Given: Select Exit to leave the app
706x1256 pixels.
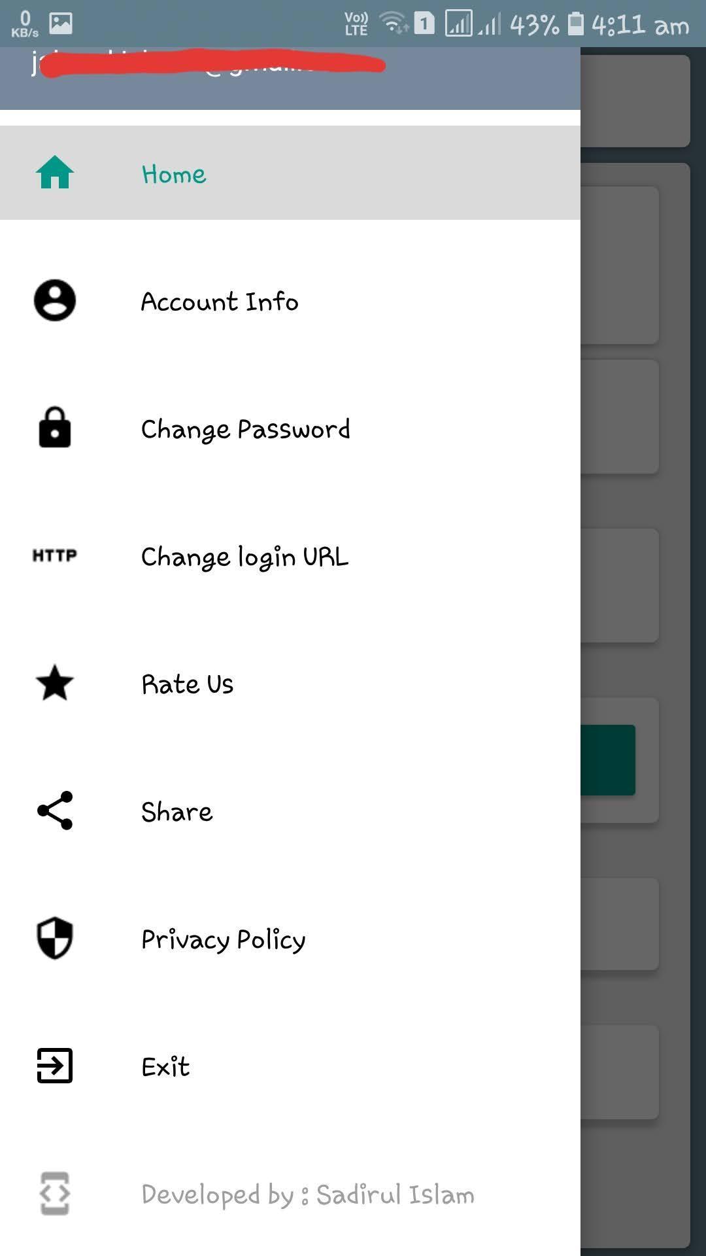Looking at the screenshot, I should (x=290, y=1066).
